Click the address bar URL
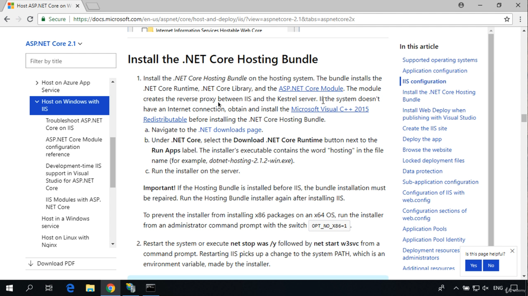The width and height of the screenshot is (528, 296). 214,19
